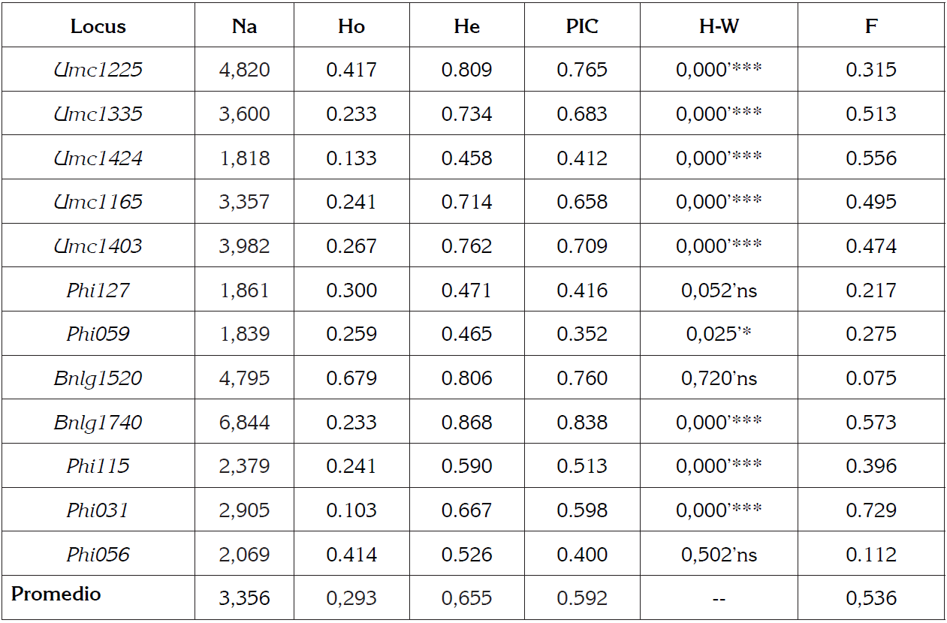Select the Phi127 locus cell
This screenshot has width=947, height=623.
click(x=98, y=290)
